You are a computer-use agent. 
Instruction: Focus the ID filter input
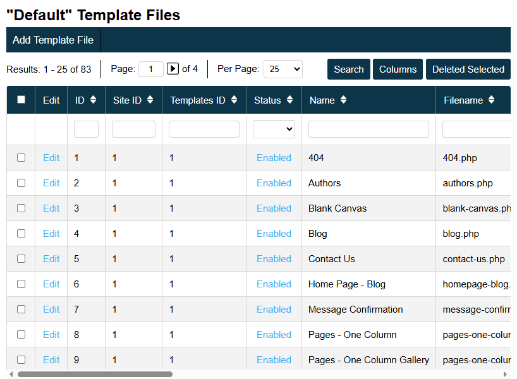pyautogui.click(x=86, y=129)
